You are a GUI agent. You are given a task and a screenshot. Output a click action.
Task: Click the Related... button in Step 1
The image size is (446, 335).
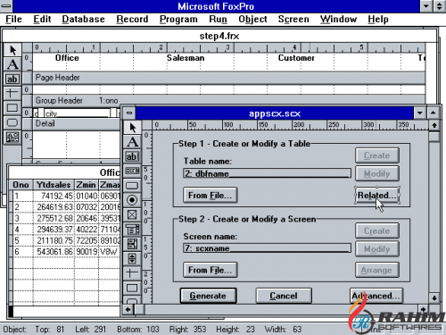coord(377,196)
